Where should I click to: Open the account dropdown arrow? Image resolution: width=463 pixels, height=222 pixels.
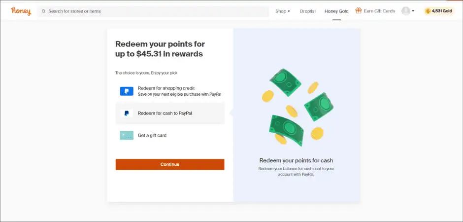(x=413, y=11)
